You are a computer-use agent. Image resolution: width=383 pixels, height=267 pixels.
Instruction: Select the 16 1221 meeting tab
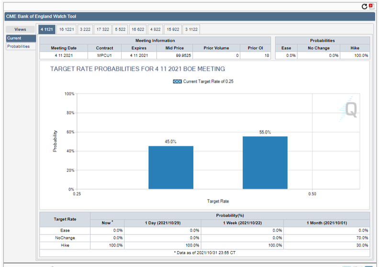point(67,30)
